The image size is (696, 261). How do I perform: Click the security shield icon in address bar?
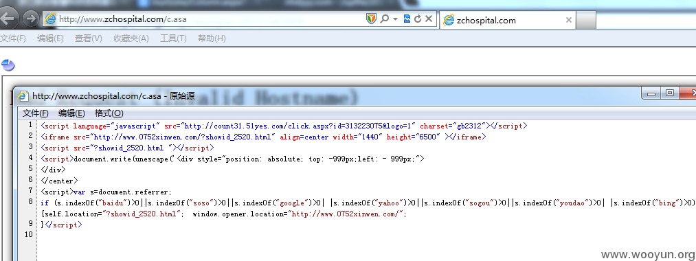(371, 19)
